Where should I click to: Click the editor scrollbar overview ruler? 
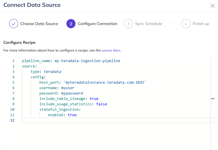[213, 104]
